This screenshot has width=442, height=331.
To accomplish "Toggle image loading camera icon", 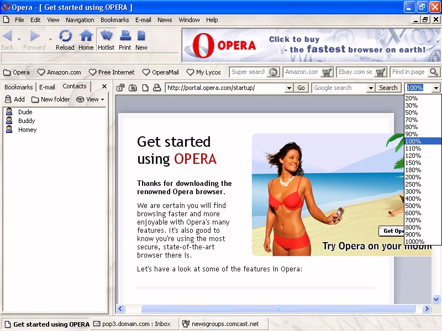I will coord(133,88).
